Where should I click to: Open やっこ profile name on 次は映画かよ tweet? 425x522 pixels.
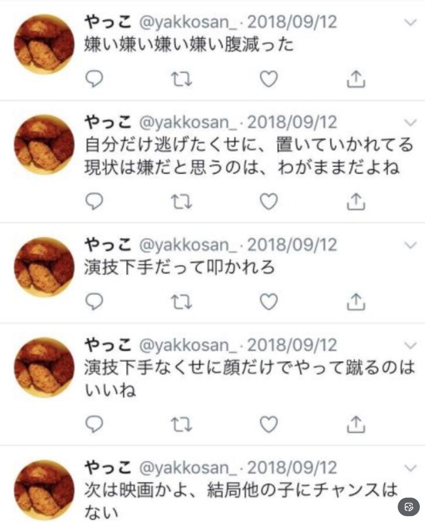coord(108,467)
